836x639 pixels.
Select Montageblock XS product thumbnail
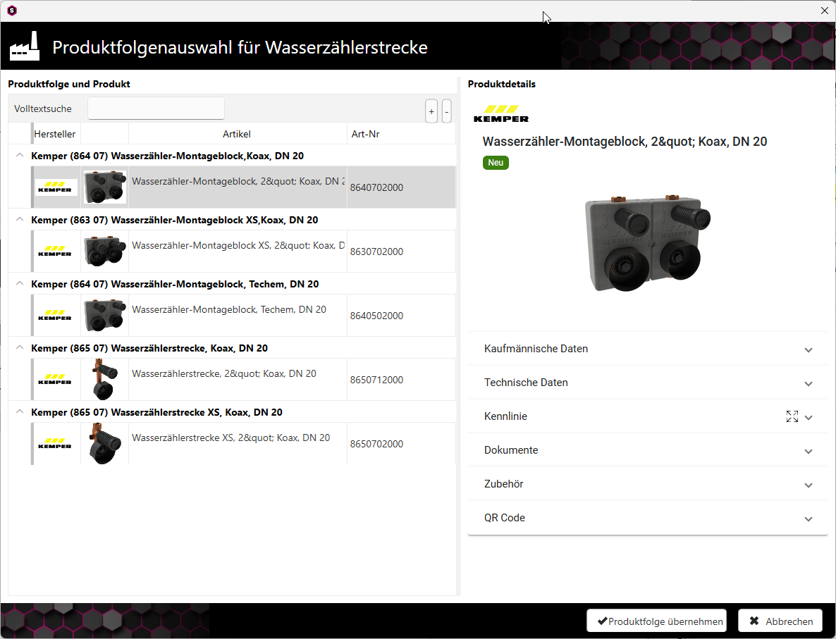click(x=105, y=251)
